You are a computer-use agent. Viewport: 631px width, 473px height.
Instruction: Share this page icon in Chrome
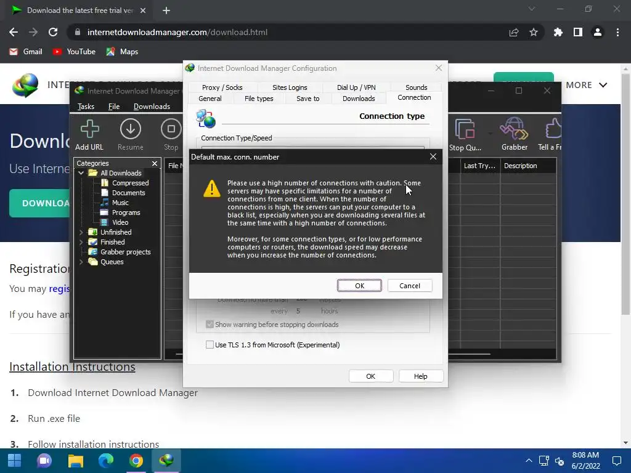pyautogui.click(x=514, y=32)
